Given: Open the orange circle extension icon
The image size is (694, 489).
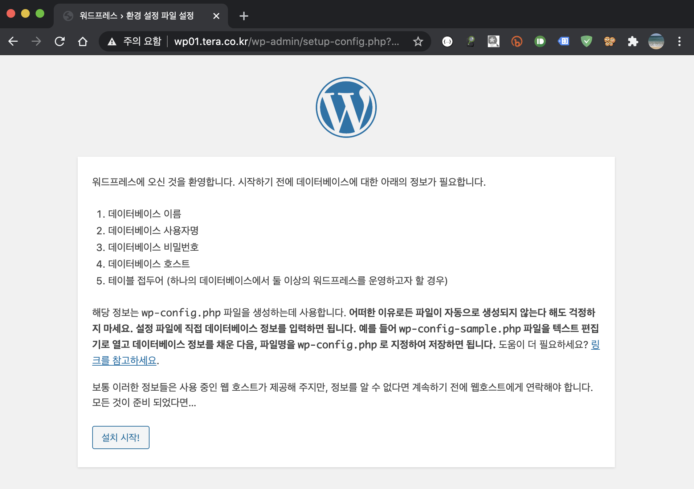Looking at the screenshot, I should (x=517, y=41).
